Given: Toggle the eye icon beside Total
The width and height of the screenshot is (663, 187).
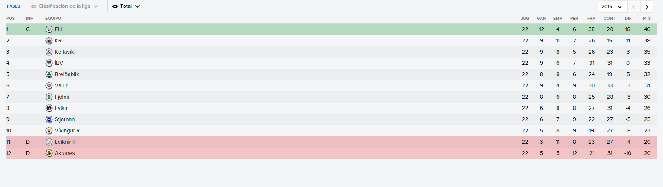Looking at the screenshot, I should coord(115,6).
